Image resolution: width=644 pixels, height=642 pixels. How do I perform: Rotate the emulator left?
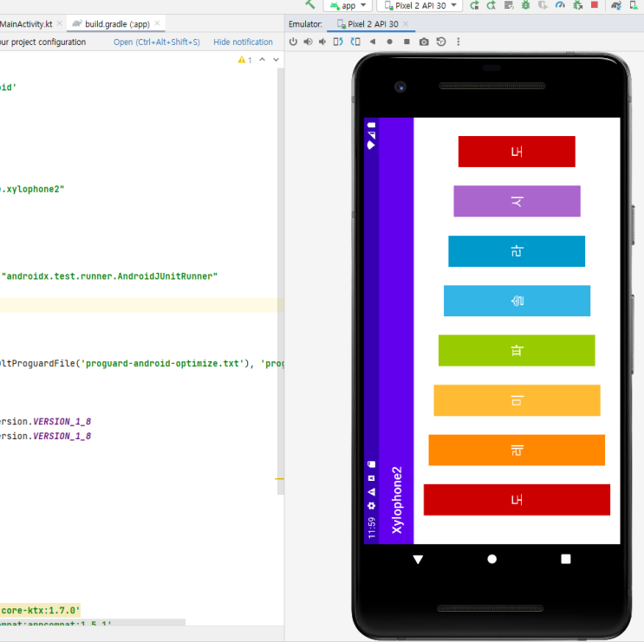pos(338,42)
